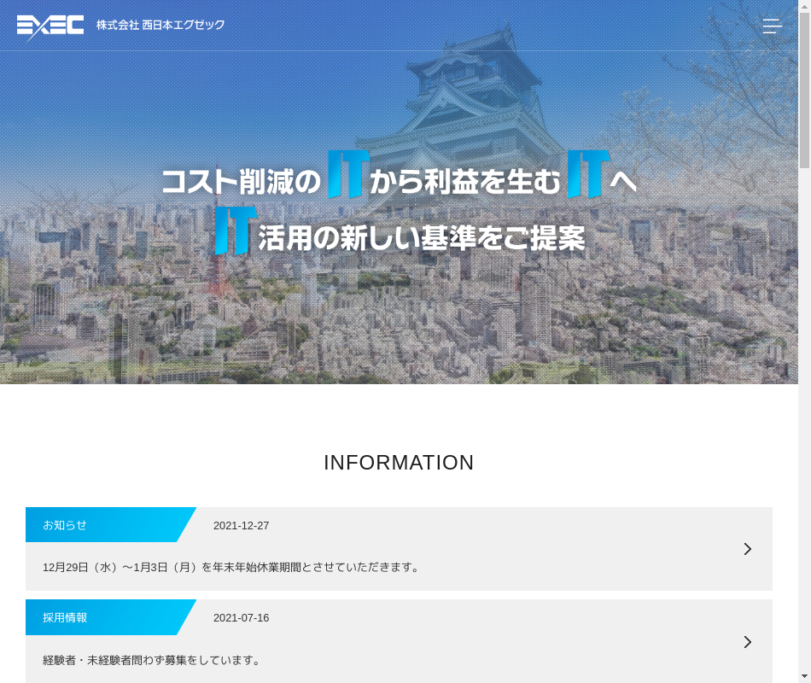Click the 2021-12-27 date
Image resolution: width=811 pixels, height=683 pixels.
(241, 526)
